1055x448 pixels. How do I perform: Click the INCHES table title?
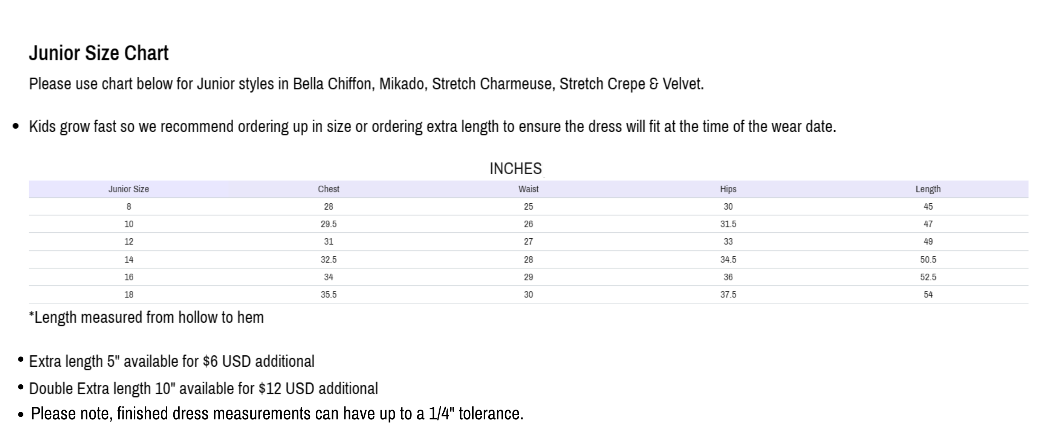[x=515, y=169]
